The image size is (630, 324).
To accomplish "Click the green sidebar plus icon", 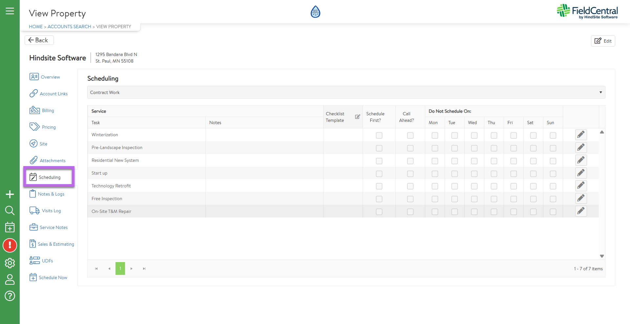I will pyautogui.click(x=10, y=194).
